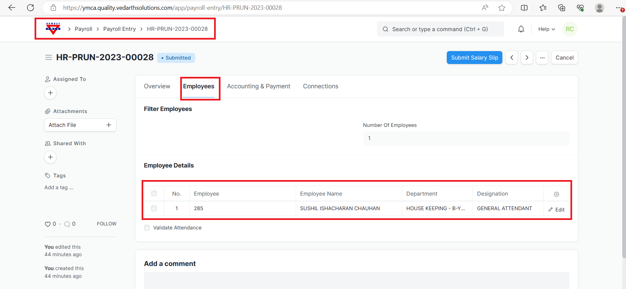Click the Cancel button
Screen dimensions: 626x289
coord(564,58)
